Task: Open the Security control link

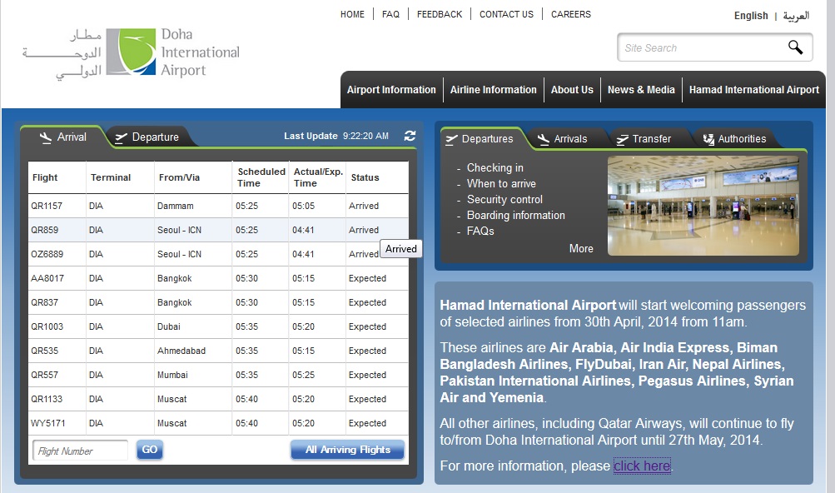Action: [504, 199]
